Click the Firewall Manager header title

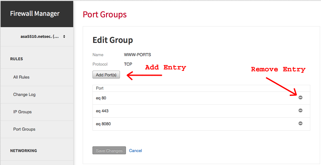[x=35, y=14]
